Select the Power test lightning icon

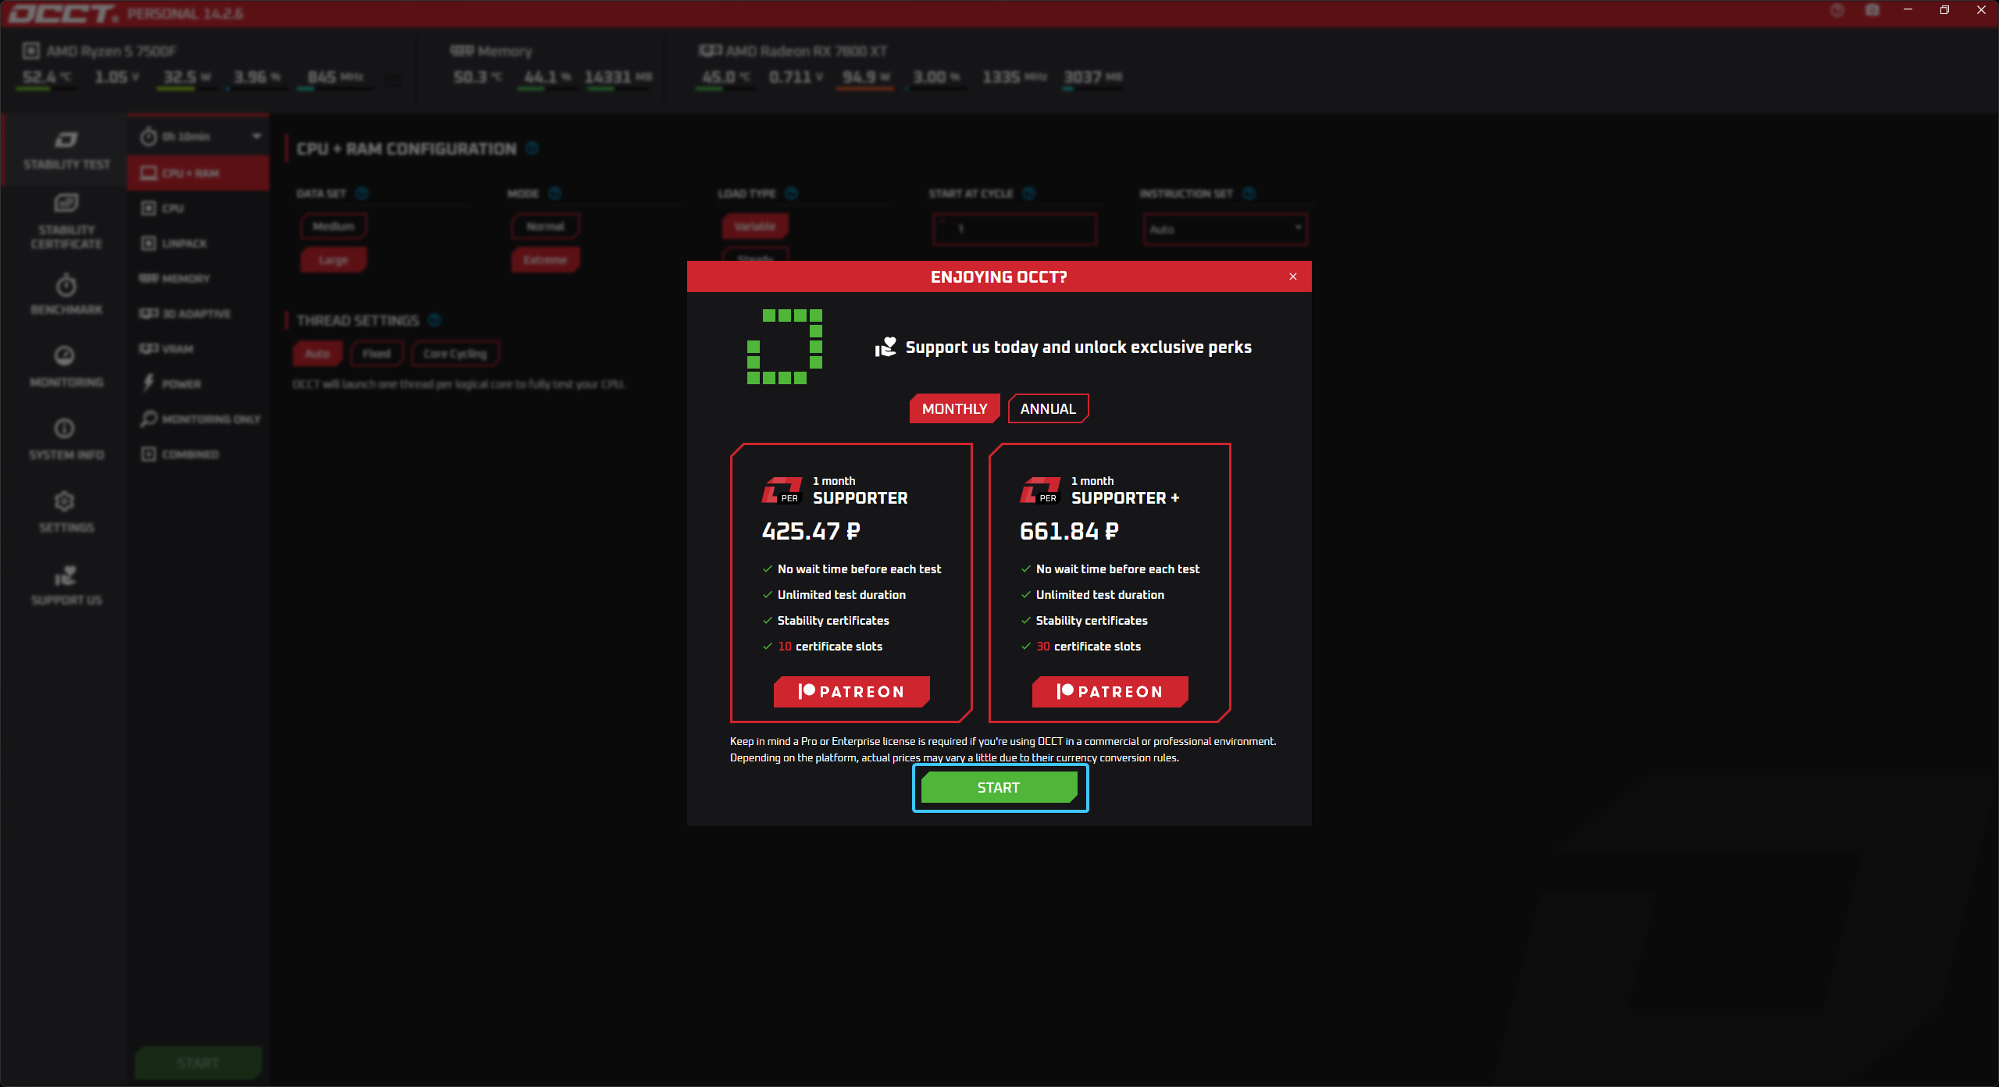(x=148, y=383)
